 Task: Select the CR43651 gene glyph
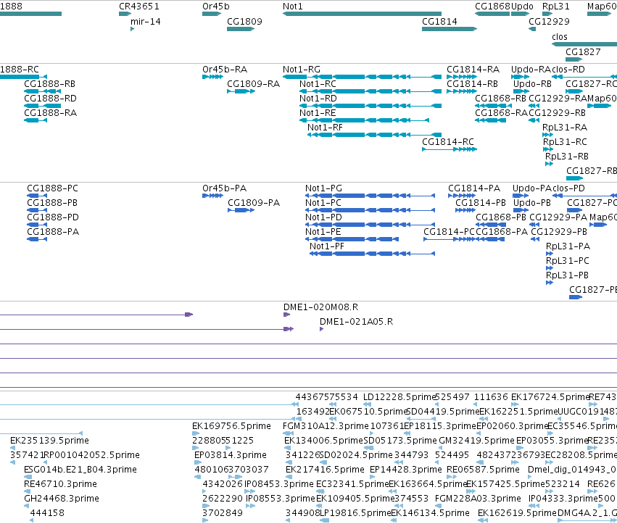pyautogui.click(x=125, y=14)
